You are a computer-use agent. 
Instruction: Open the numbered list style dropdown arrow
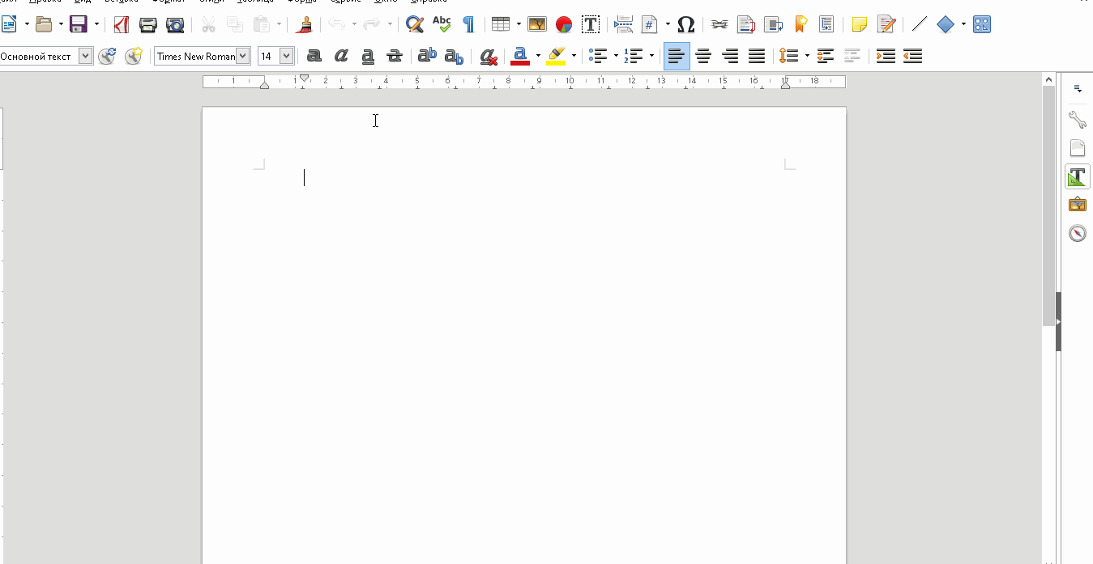[x=651, y=56]
